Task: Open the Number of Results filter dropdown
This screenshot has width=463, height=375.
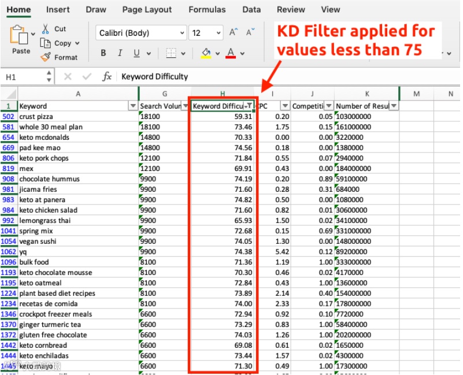Action: [x=394, y=106]
